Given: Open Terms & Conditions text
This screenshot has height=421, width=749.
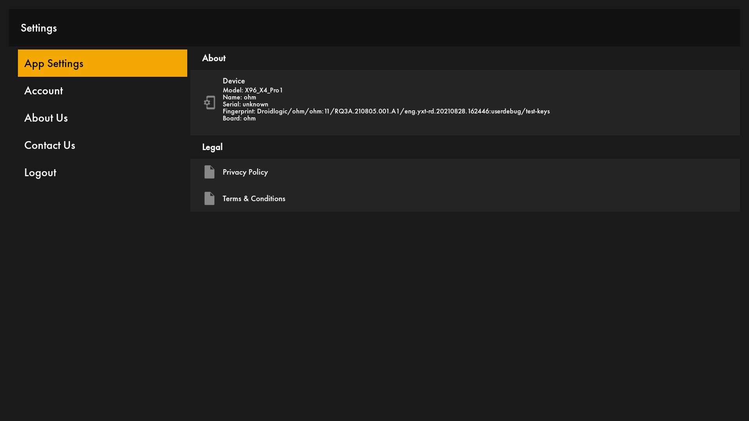Looking at the screenshot, I should click(254, 198).
